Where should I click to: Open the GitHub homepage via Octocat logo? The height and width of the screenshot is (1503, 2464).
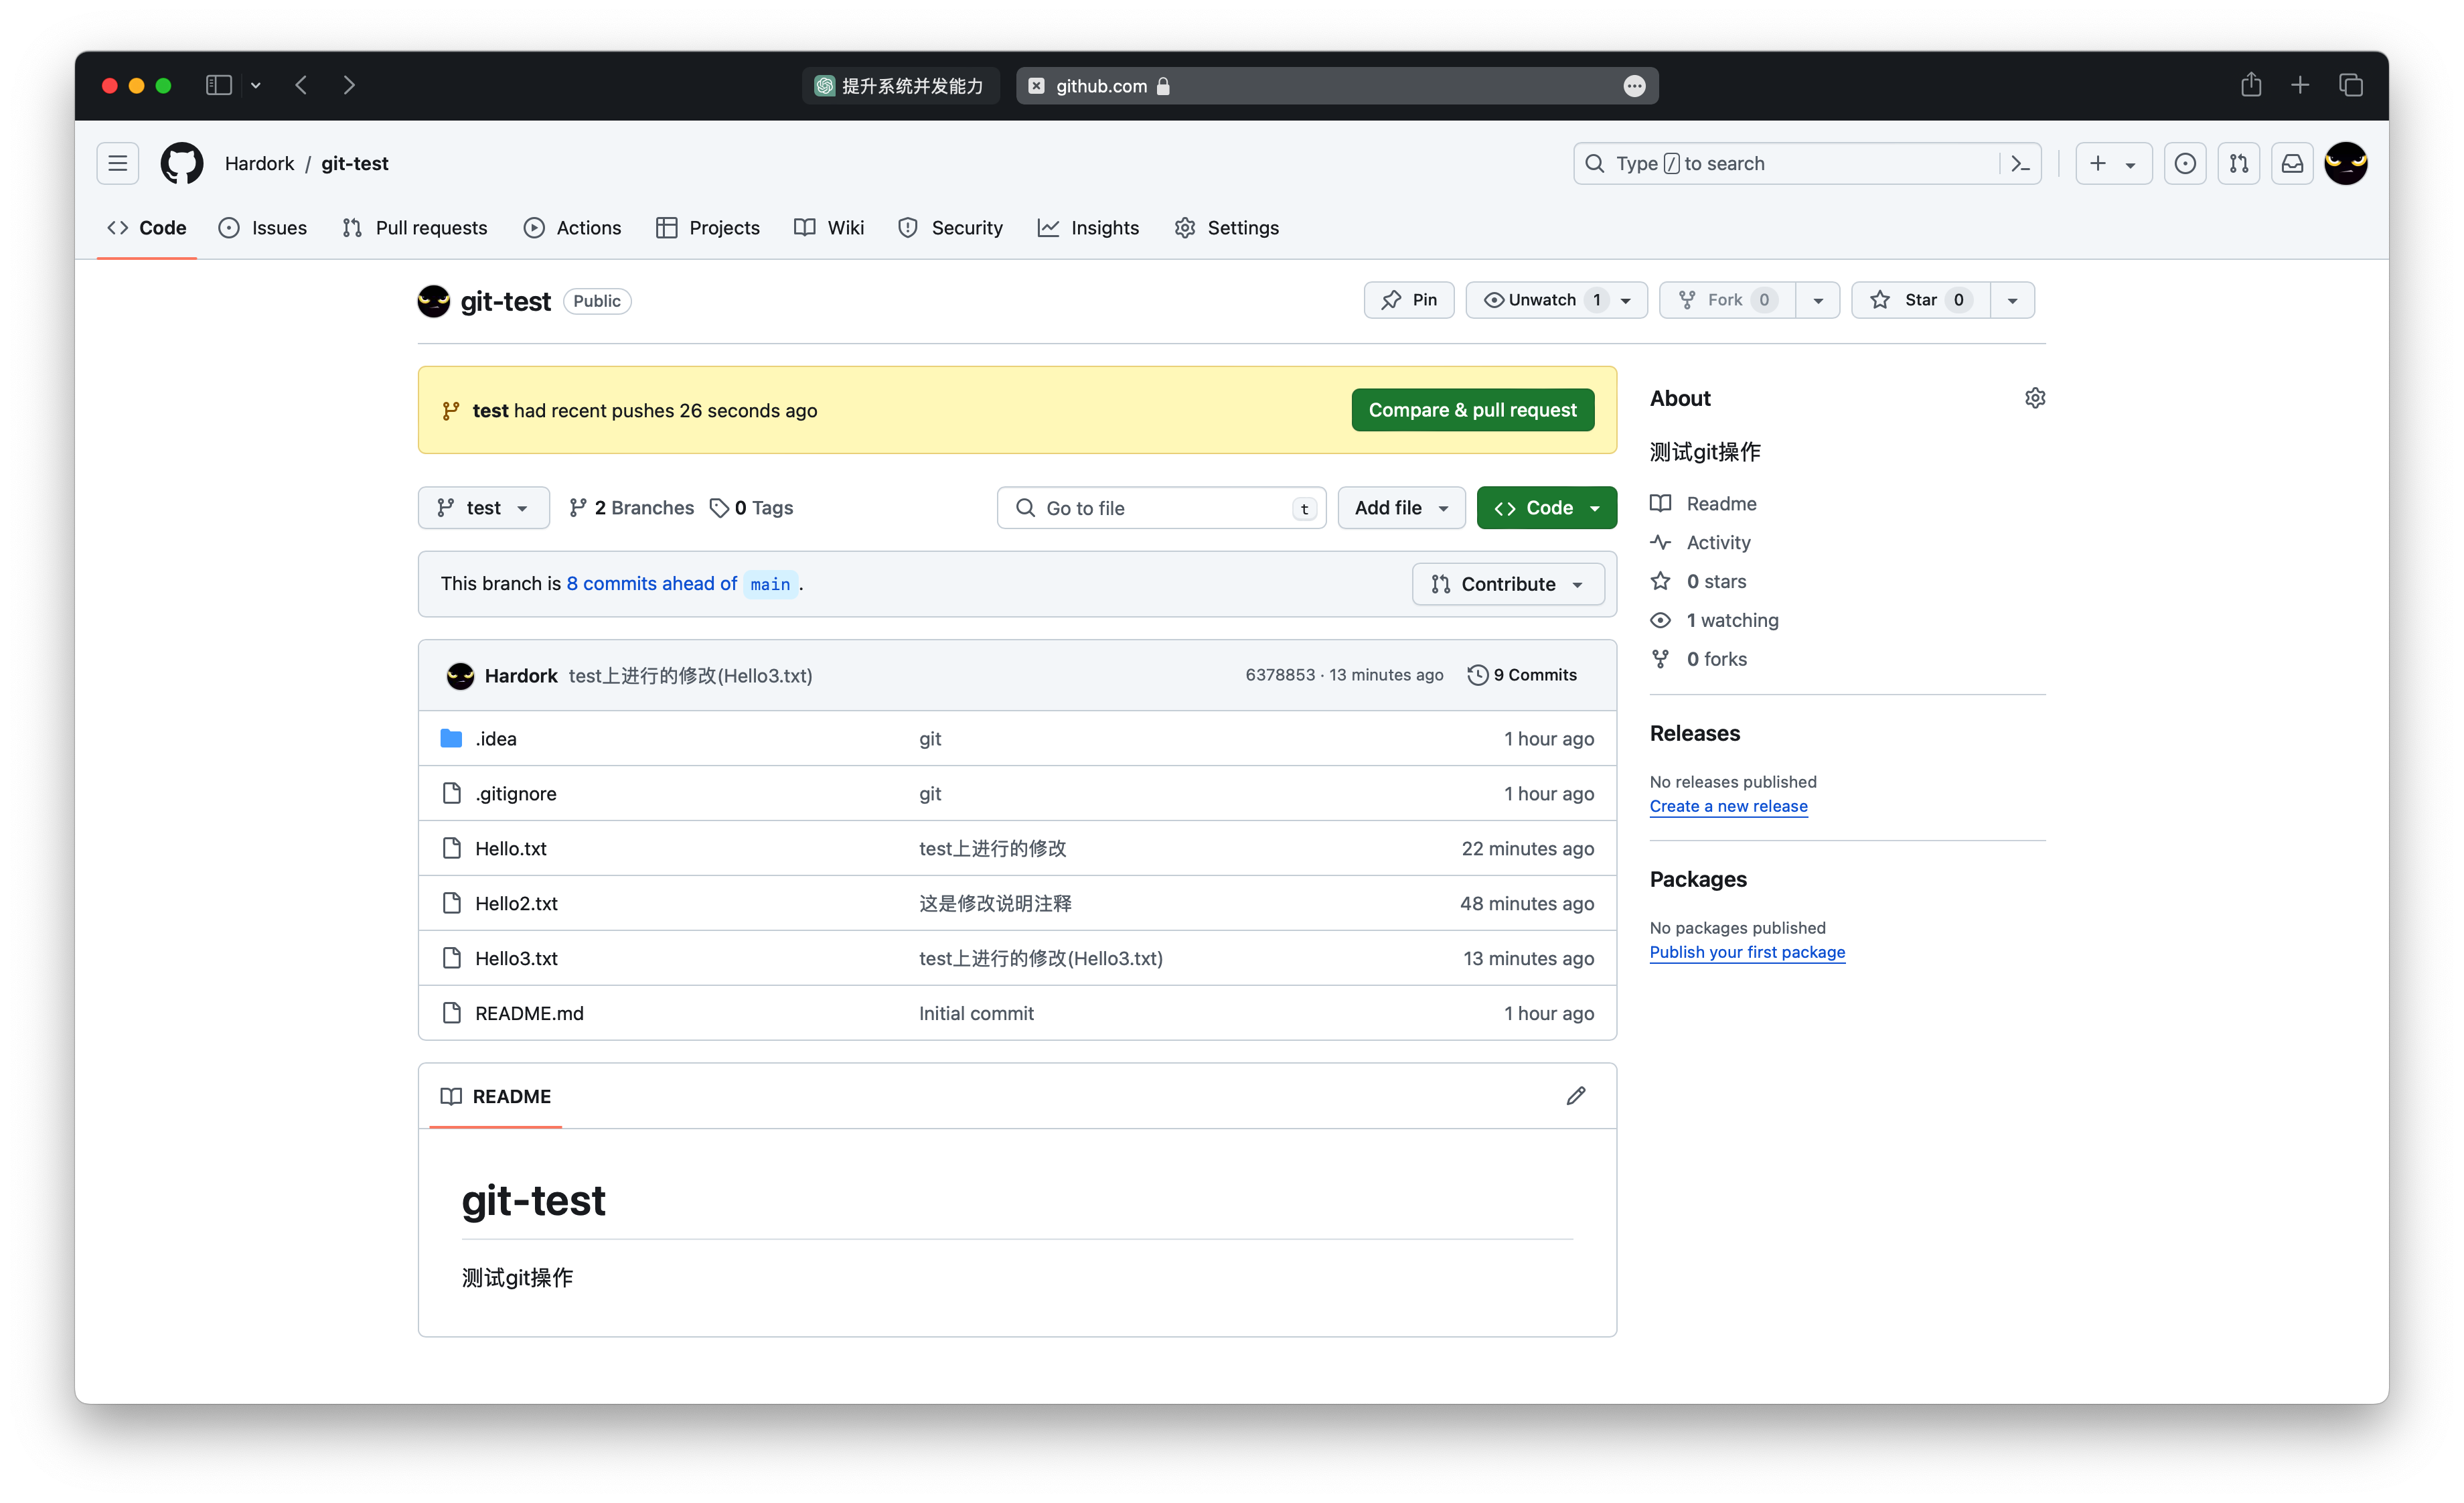pyautogui.click(x=182, y=163)
